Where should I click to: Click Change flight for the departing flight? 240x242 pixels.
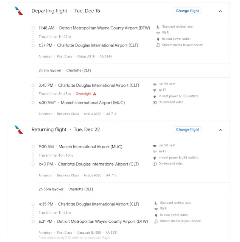tap(187, 11)
